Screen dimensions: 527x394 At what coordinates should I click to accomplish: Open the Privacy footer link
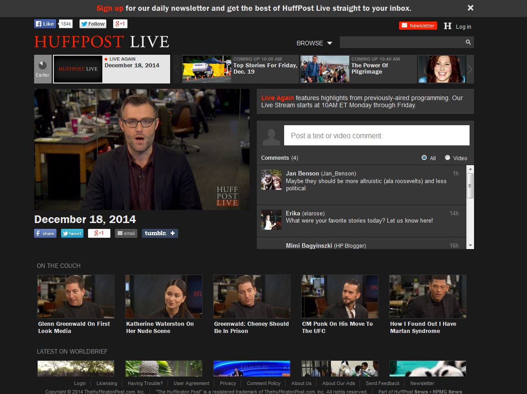[x=228, y=383]
